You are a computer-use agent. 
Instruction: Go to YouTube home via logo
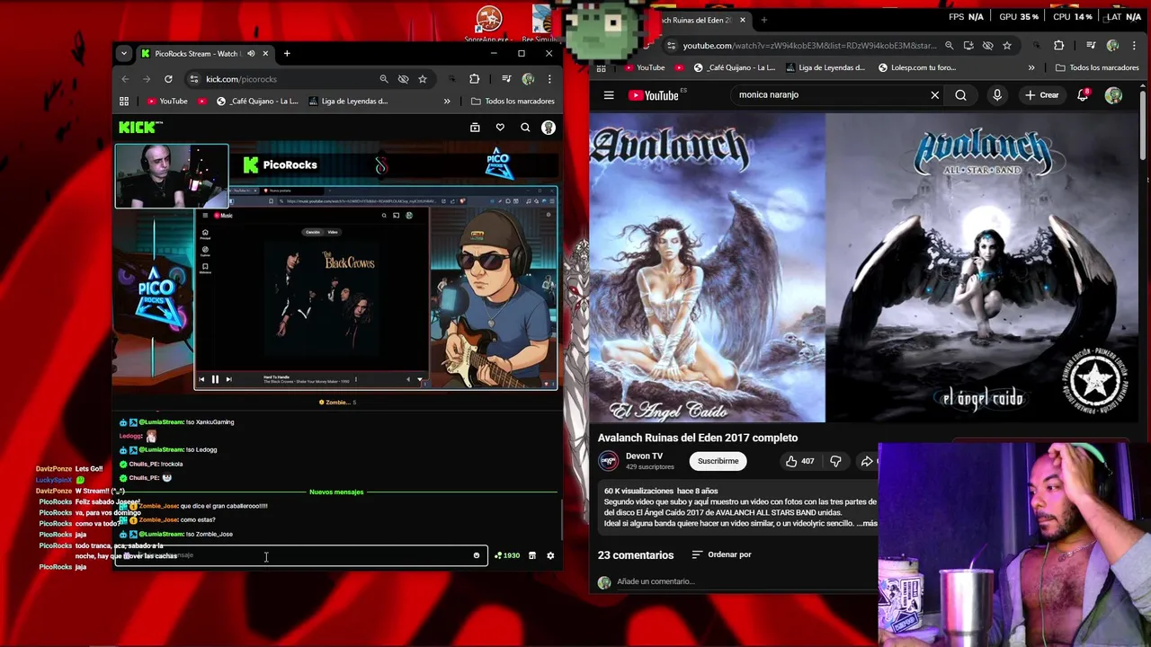(654, 95)
